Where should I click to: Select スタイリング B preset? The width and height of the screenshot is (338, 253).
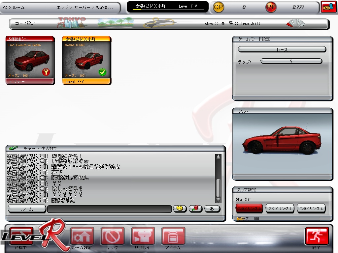tap(280, 209)
